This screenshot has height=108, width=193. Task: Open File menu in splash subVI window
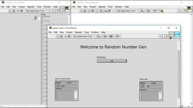tap(50, 32)
